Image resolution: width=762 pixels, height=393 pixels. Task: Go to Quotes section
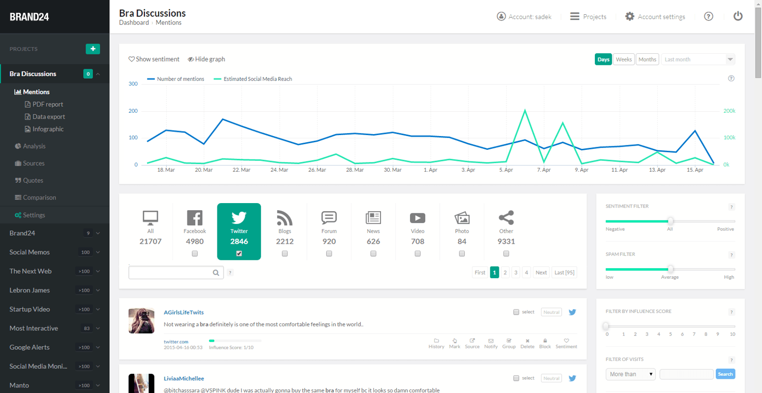click(x=29, y=180)
